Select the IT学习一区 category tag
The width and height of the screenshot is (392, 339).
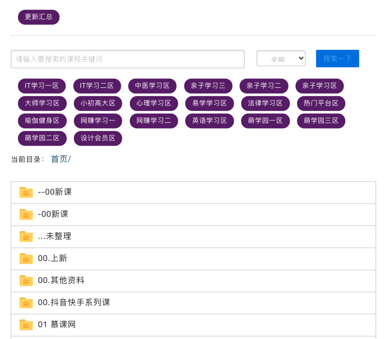42,86
